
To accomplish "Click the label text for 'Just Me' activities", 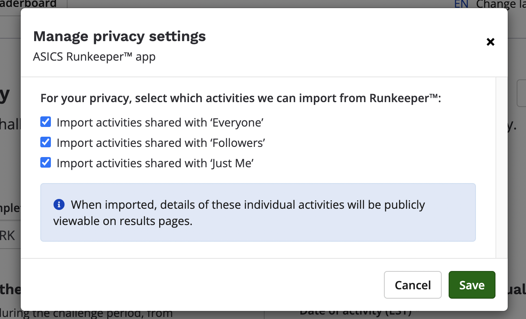I will tap(155, 163).
